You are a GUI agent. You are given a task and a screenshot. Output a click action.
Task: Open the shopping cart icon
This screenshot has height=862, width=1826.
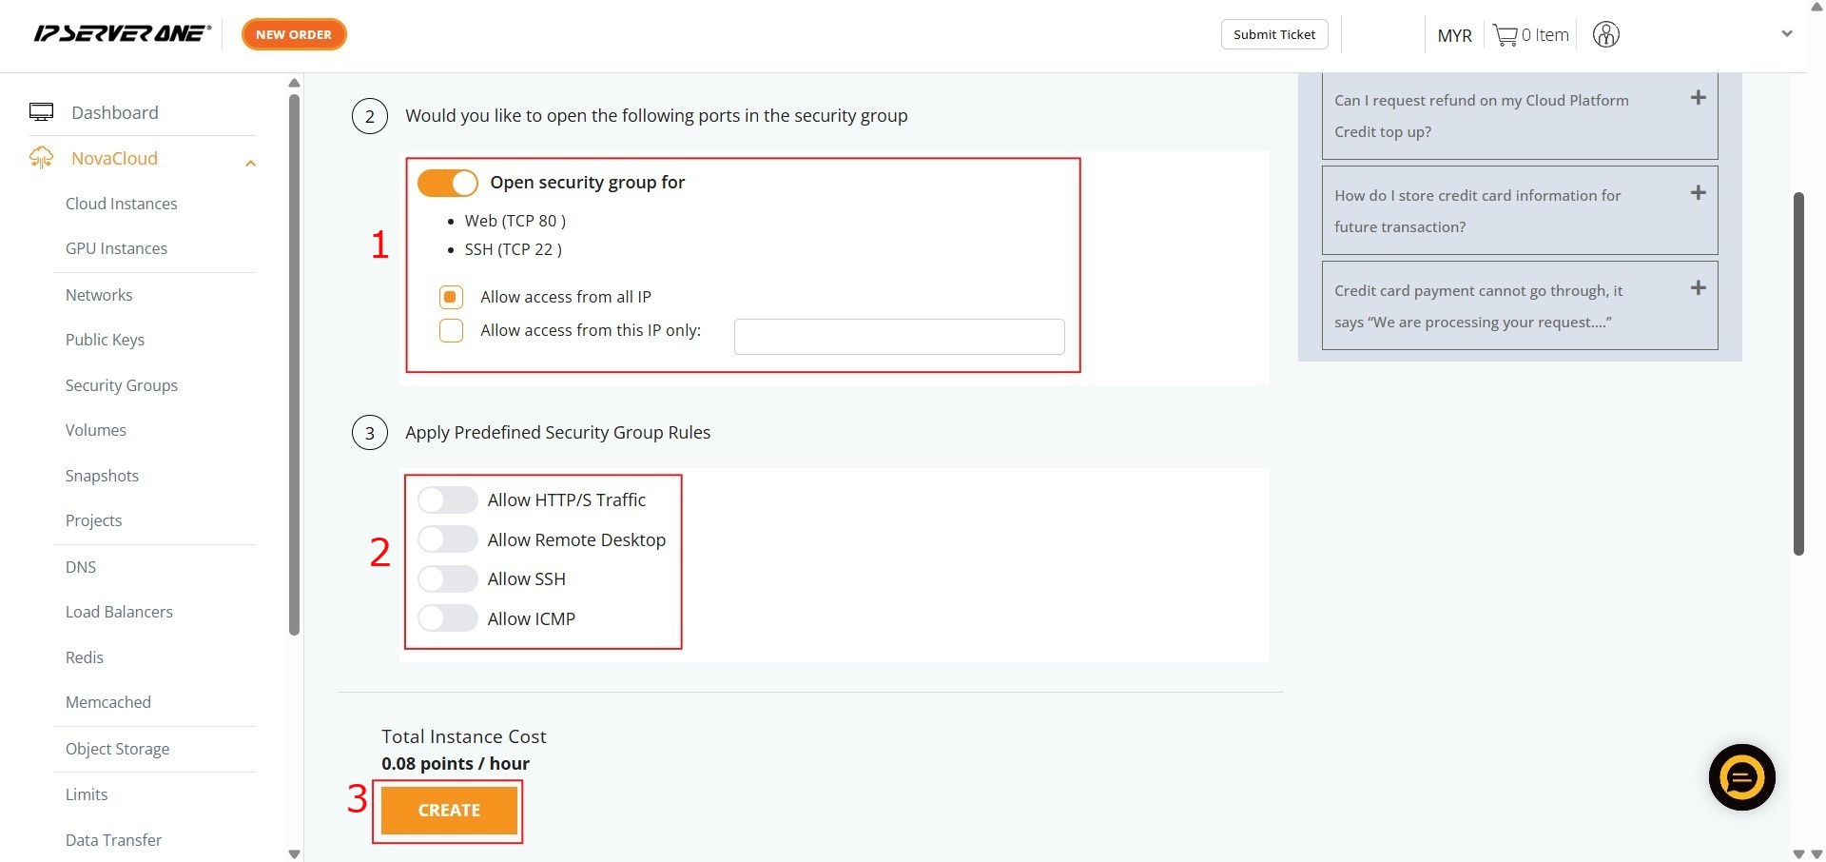pyautogui.click(x=1505, y=35)
